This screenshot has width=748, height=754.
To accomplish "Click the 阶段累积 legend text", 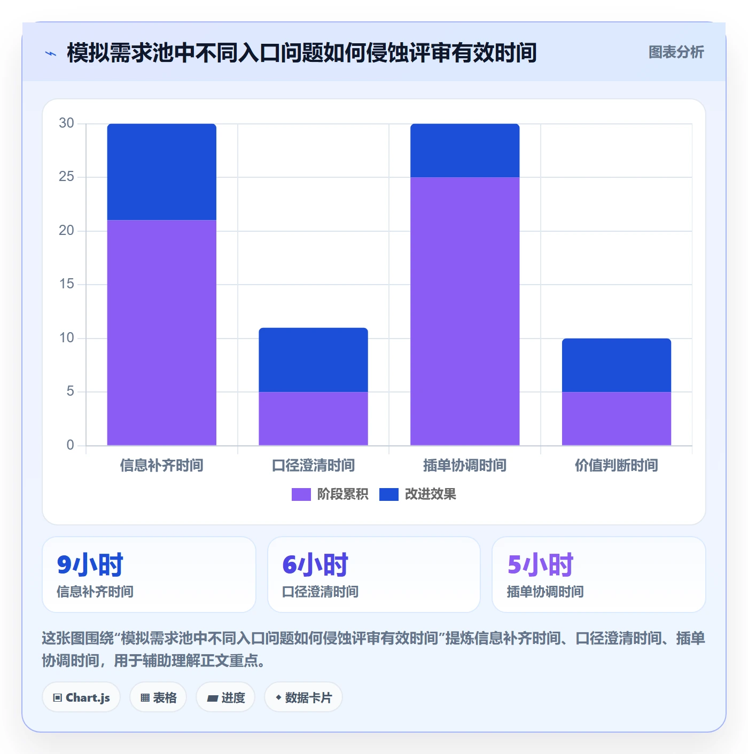I will (342, 494).
